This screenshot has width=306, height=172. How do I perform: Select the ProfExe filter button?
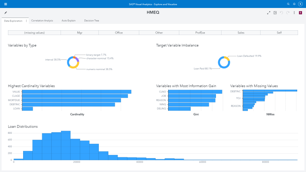(200, 33)
